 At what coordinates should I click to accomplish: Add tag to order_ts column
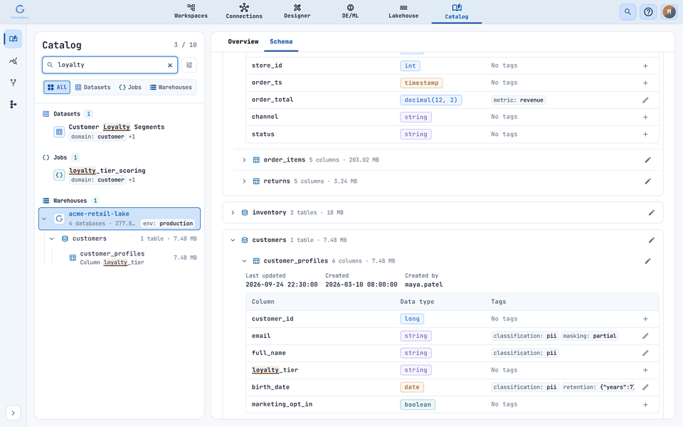[645, 83]
